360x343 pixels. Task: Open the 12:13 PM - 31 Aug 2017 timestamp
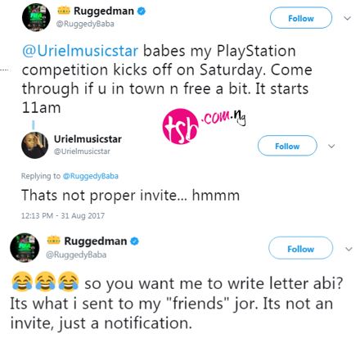(63, 215)
